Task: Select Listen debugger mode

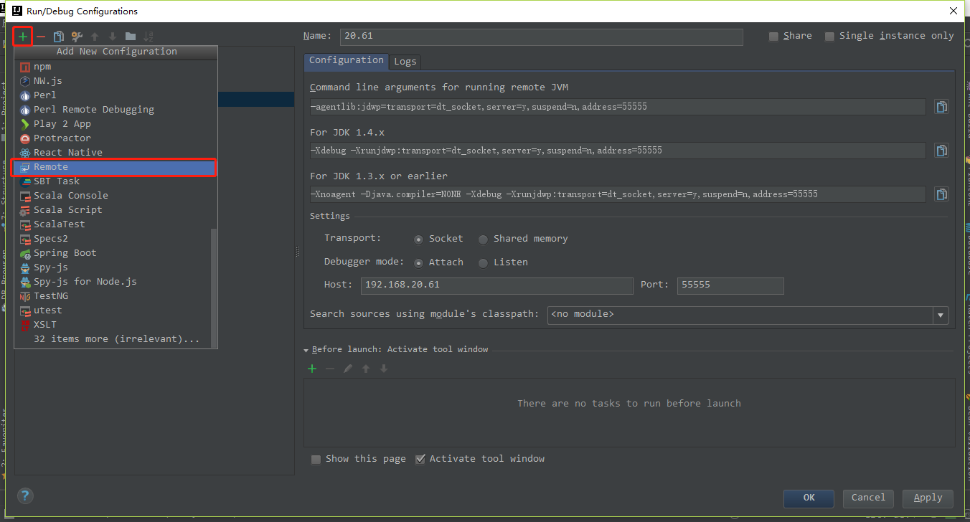Action: point(483,263)
